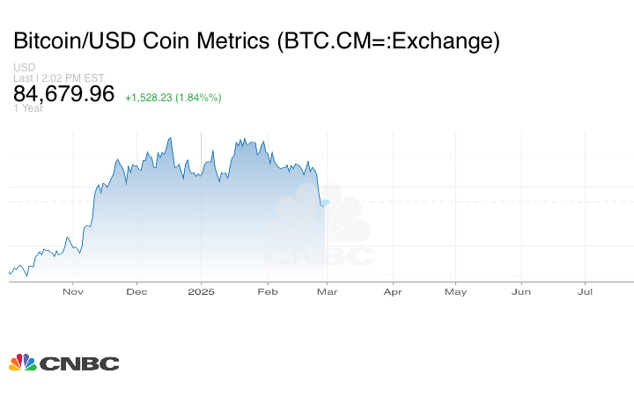Click the 84,679.96 last price value
This screenshot has height=396, width=634.
pos(63,93)
